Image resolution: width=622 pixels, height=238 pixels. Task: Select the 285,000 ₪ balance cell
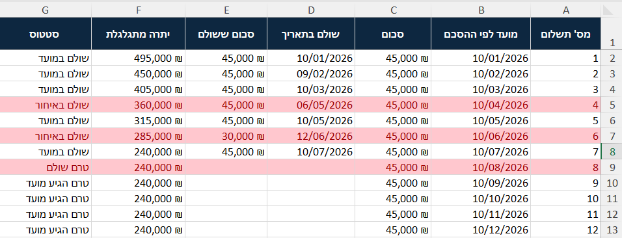click(138, 137)
